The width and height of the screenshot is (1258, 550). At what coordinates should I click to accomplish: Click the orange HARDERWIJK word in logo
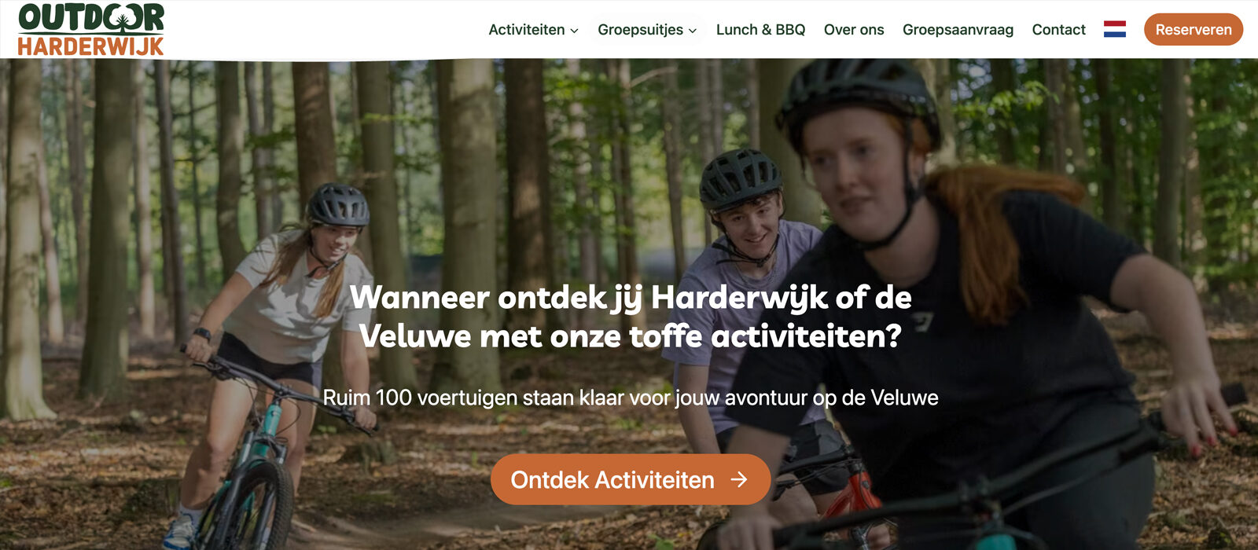tap(91, 46)
